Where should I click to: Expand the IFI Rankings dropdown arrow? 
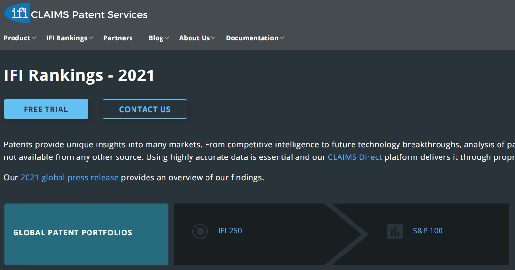tap(91, 38)
